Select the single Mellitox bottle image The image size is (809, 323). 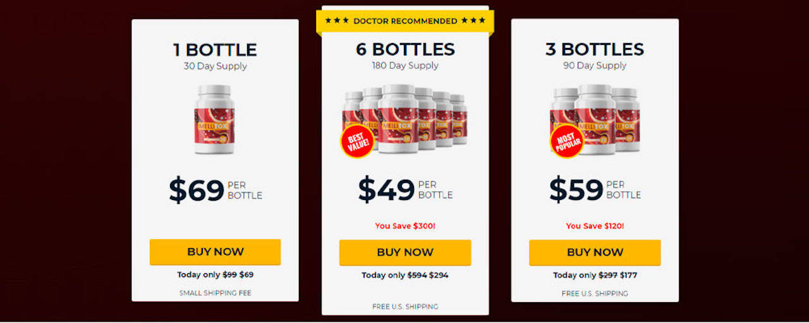pyautogui.click(x=215, y=120)
